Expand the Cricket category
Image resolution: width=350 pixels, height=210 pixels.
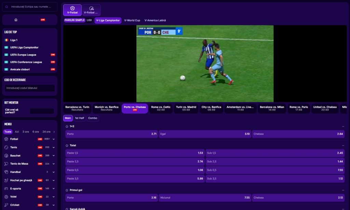pos(54,205)
